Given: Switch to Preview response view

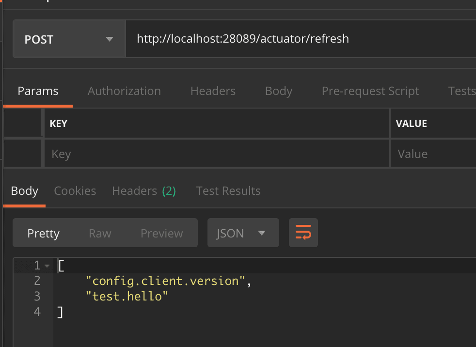Looking at the screenshot, I should [162, 233].
